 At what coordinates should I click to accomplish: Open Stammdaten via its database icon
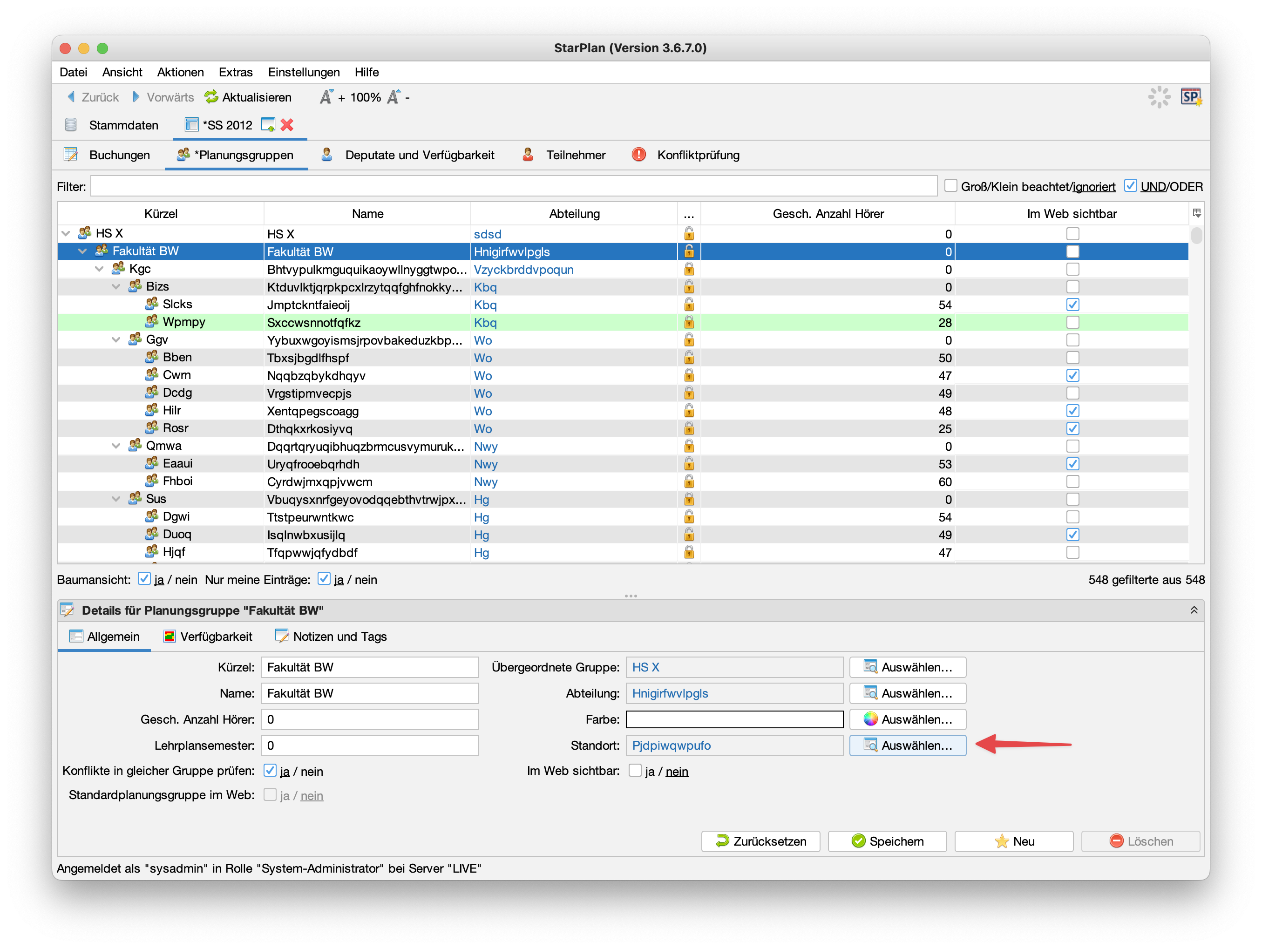(71, 125)
